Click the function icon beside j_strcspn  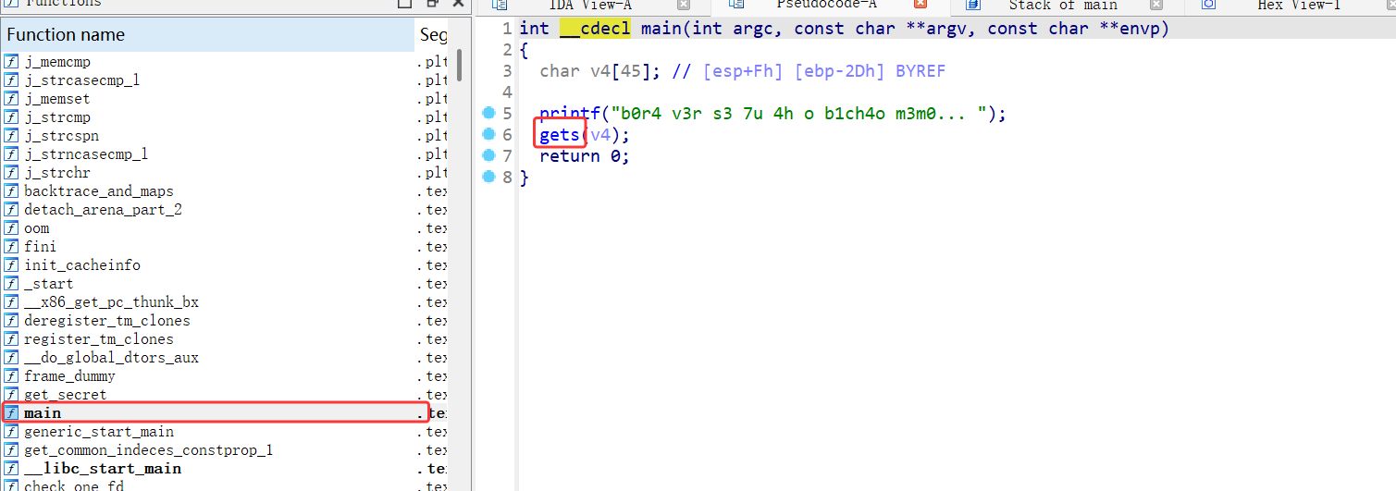[x=11, y=136]
